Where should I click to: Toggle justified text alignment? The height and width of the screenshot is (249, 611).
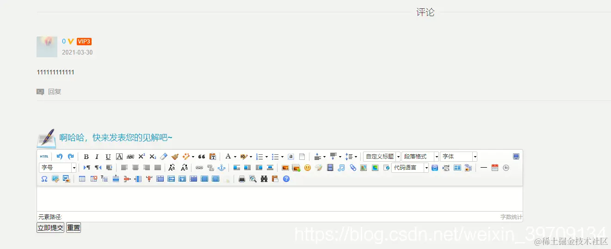coord(158,168)
